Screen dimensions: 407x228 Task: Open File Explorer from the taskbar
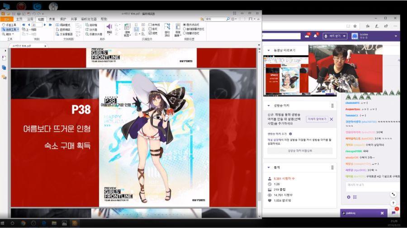pyautogui.click(x=54, y=223)
